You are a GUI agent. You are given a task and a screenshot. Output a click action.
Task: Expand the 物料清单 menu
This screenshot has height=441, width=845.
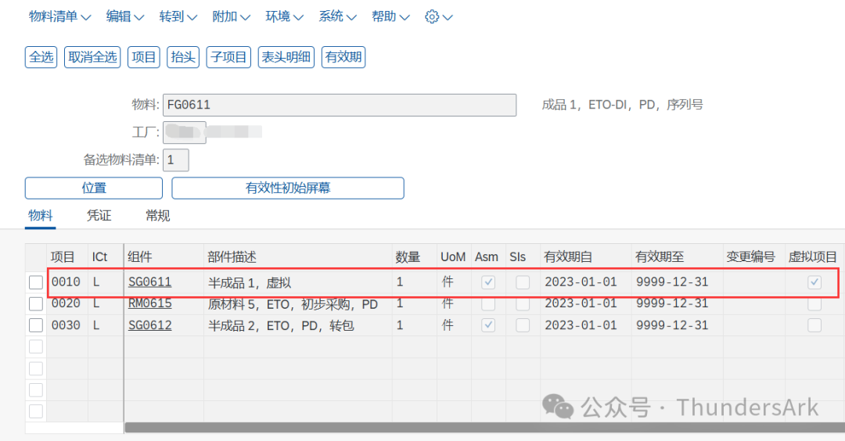(x=59, y=16)
